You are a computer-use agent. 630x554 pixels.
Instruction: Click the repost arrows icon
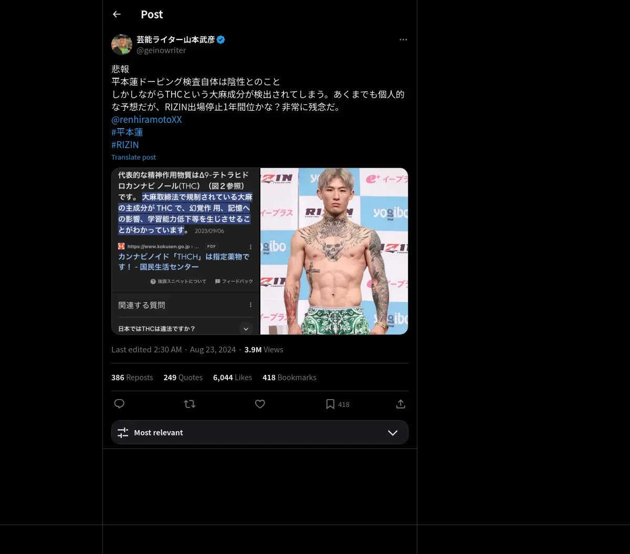pos(190,404)
